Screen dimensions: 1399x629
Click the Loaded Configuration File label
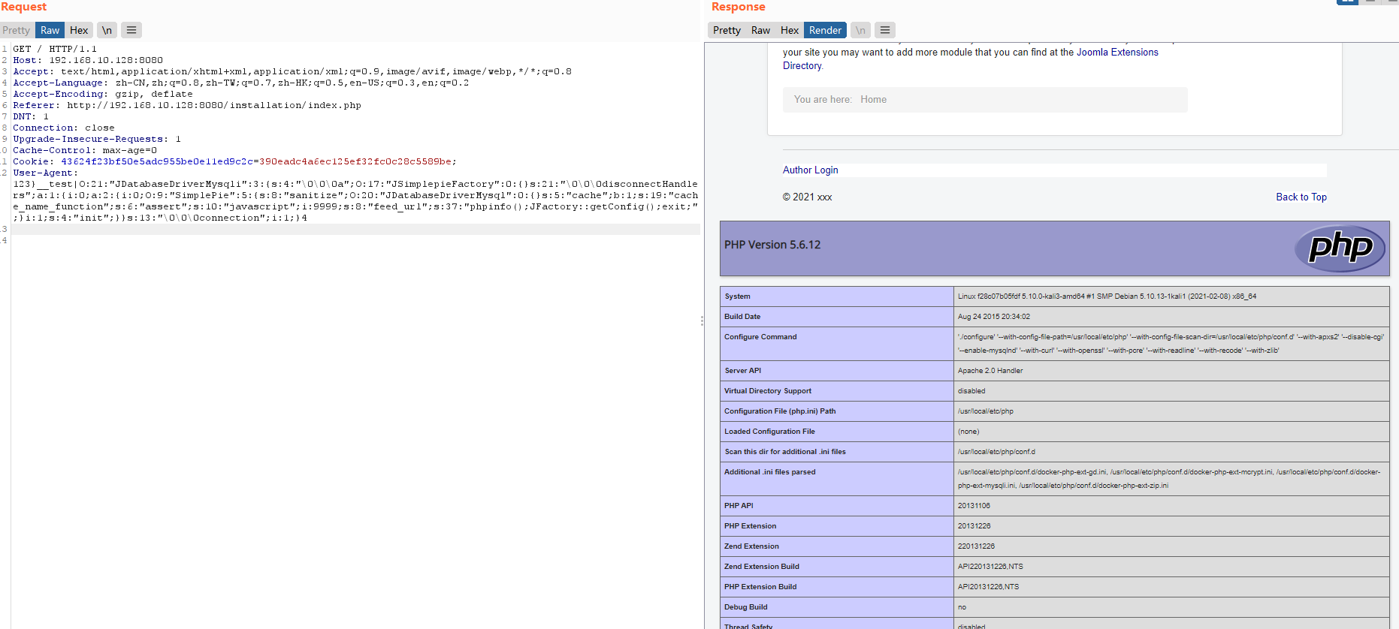(x=769, y=432)
